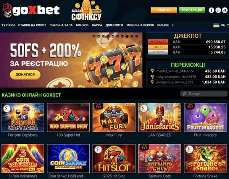The width and height of the screenshot is (229, 179).
Task: Open the Facebook social icon
Action: (x=211, y=10)
